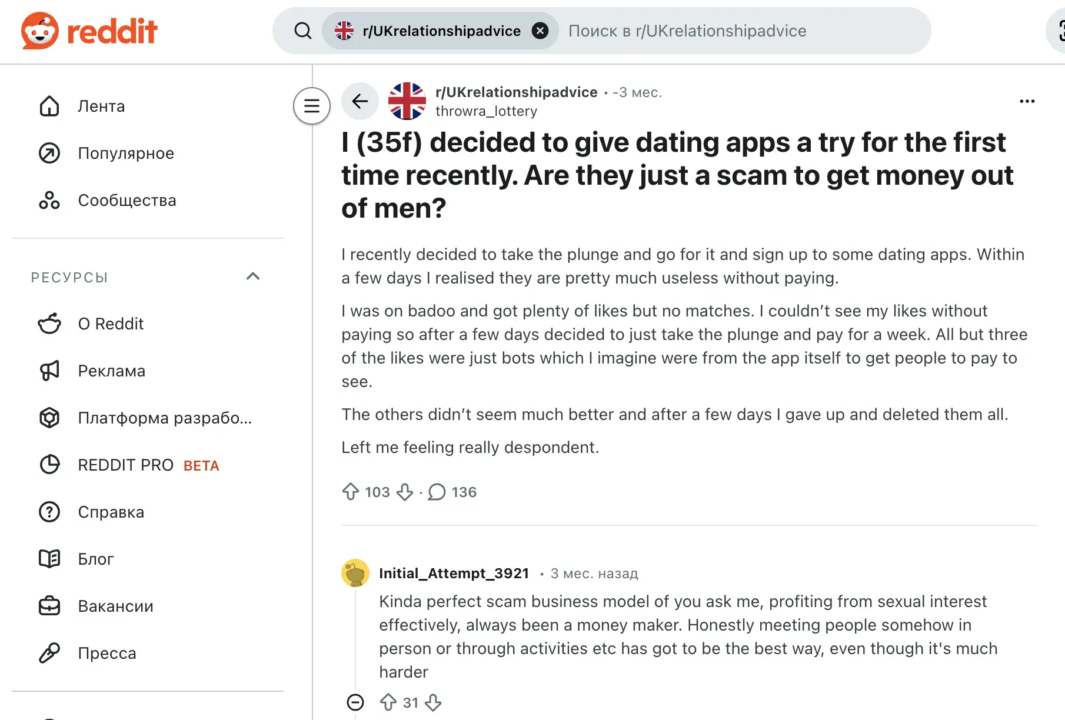The image size is (1065, 720).
Task: Open the throwra_lottery user profile
Action: [x=486, y=111]
